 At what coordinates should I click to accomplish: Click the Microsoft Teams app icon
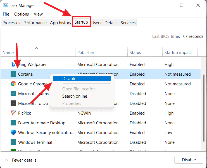13,93
